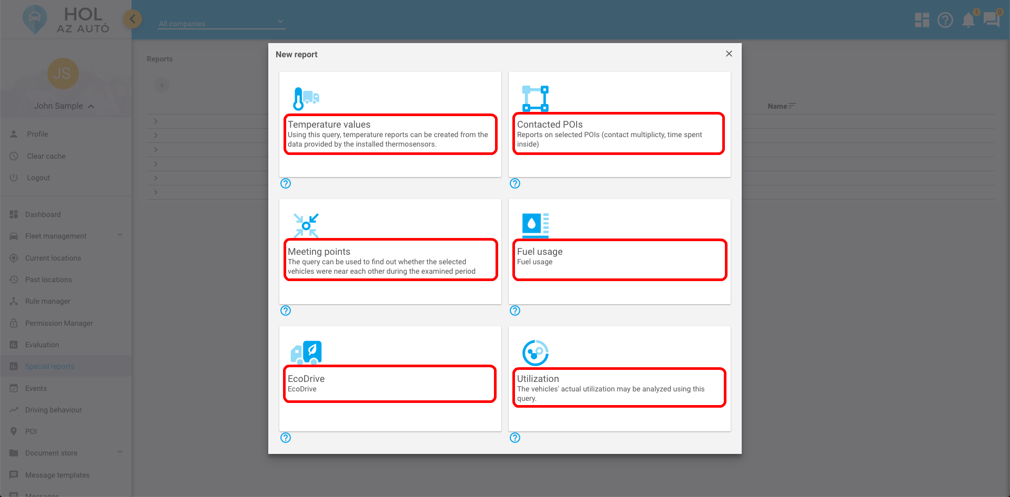Screen dimensions: 1010x497
Task: Open the dashboard grid icon in header
Action: [x=922, y=20]
